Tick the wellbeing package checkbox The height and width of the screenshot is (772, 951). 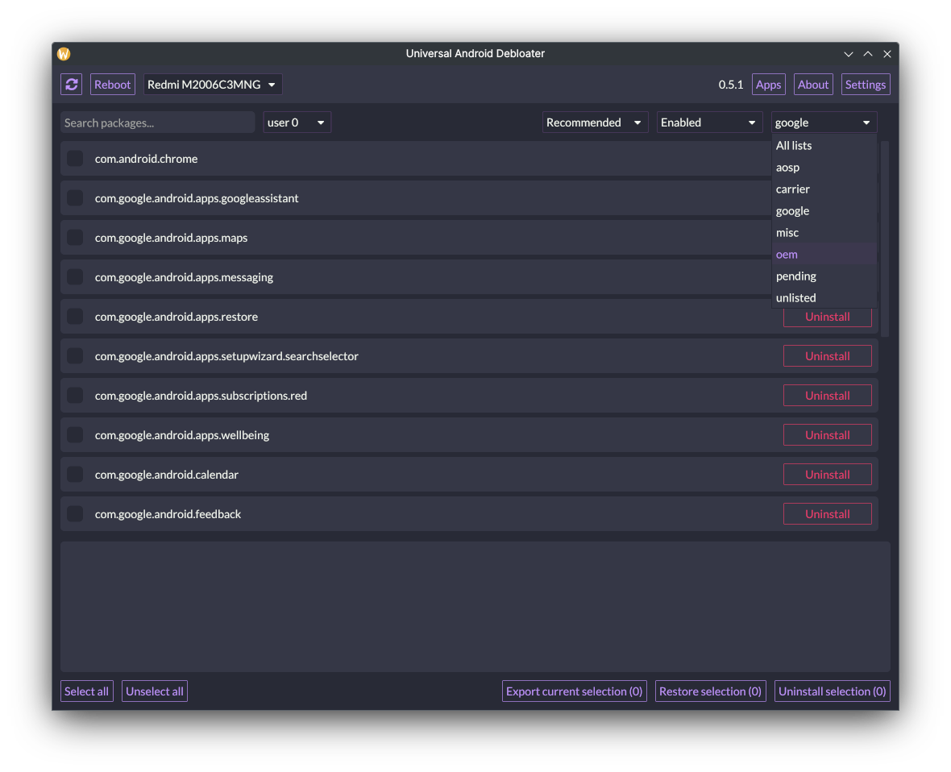click(75, 435)
